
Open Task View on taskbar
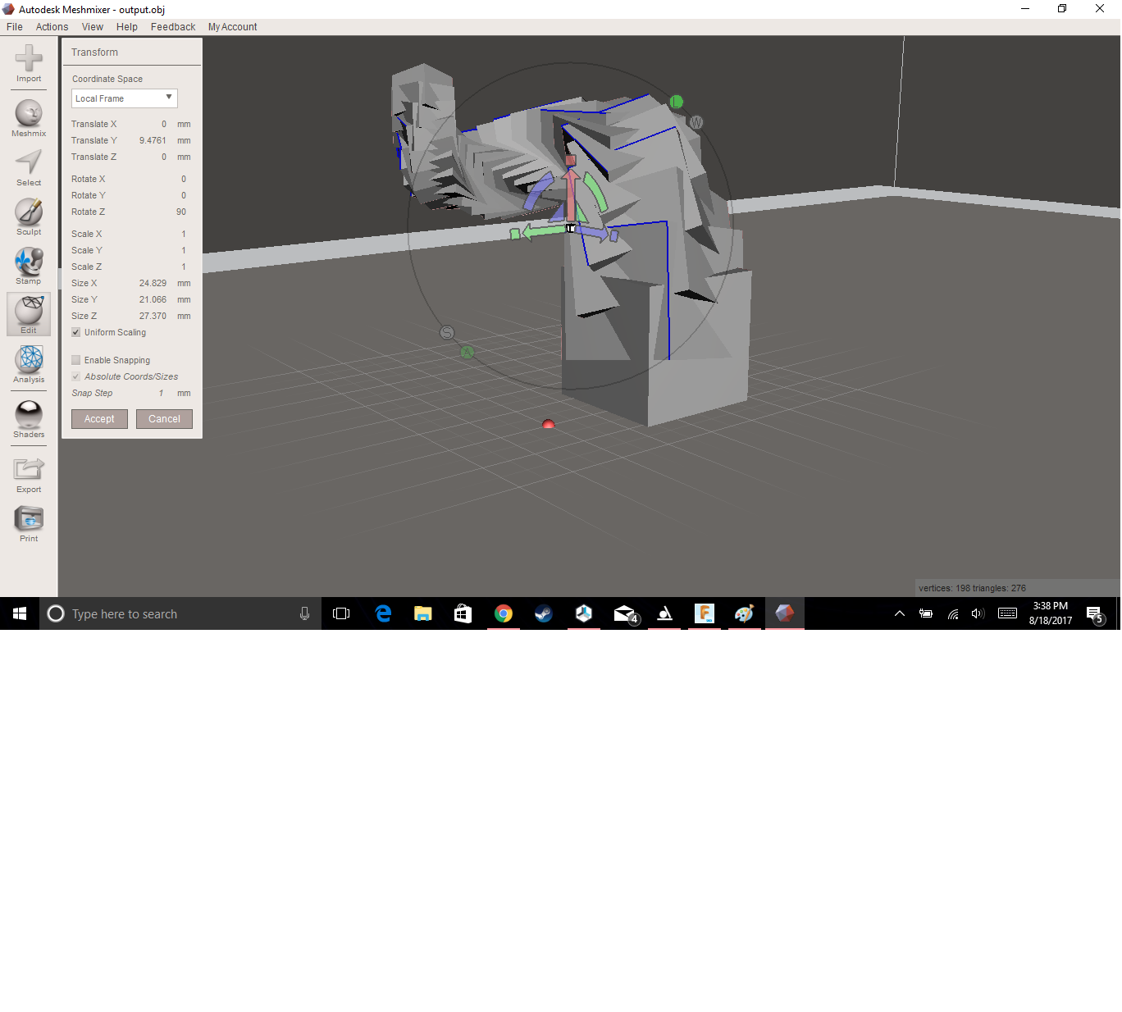tap(341, 613)
